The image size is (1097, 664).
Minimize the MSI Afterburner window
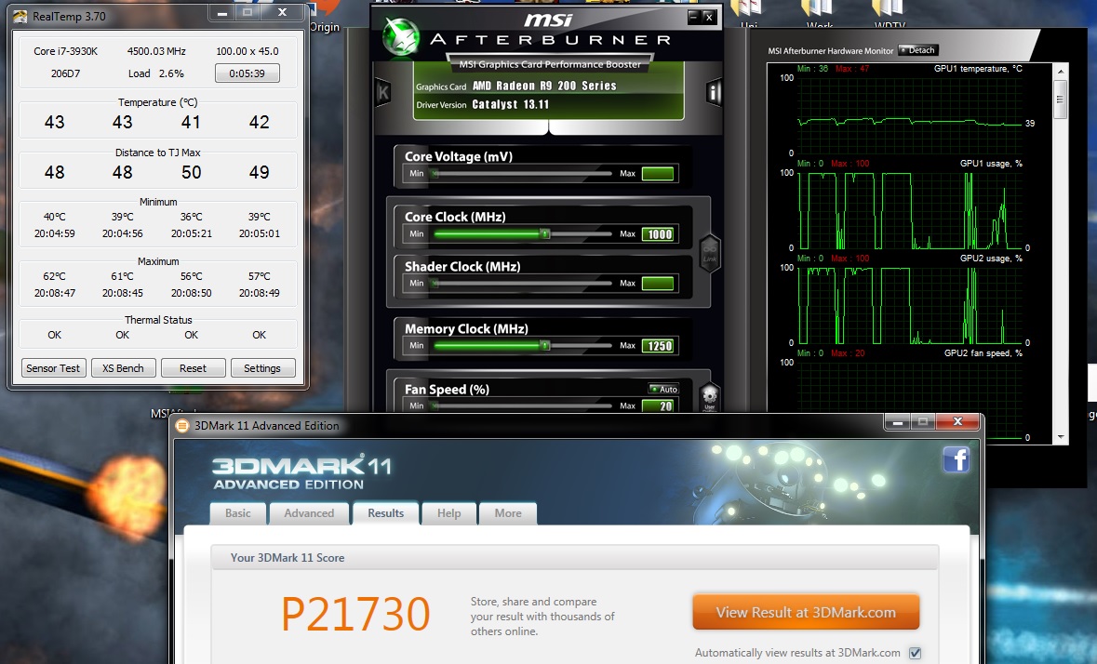(693, 16)
